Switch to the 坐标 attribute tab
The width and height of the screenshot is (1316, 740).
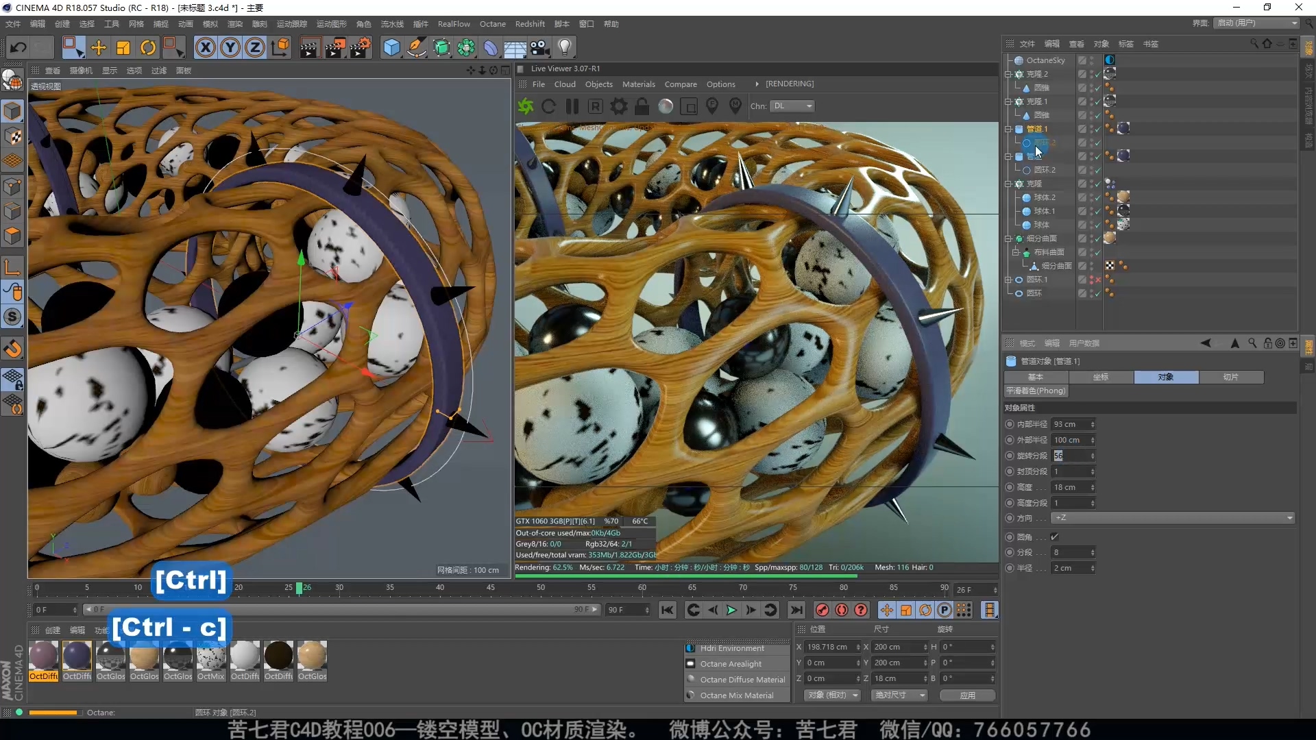point(1101,377)
